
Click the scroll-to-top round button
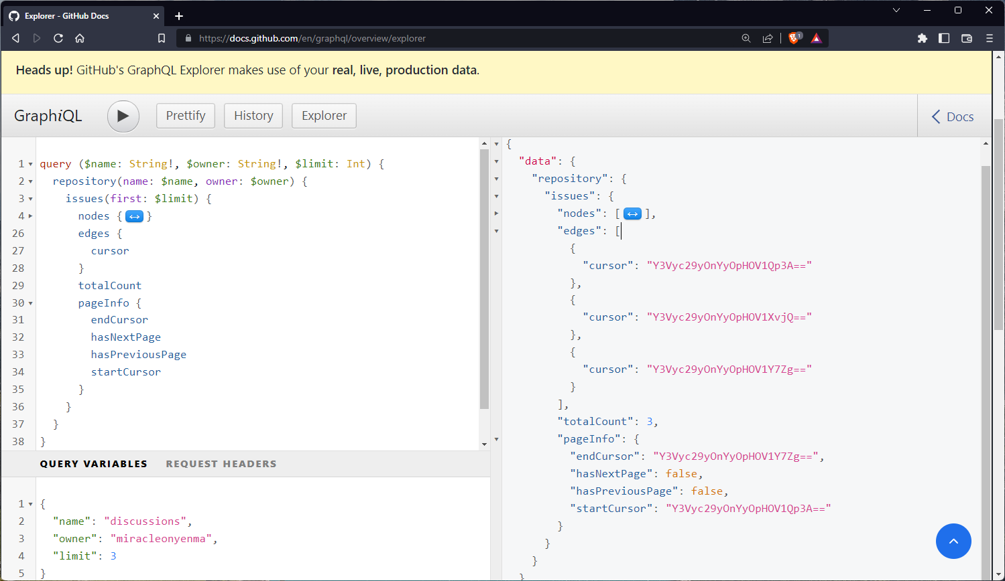coord(953,541)
